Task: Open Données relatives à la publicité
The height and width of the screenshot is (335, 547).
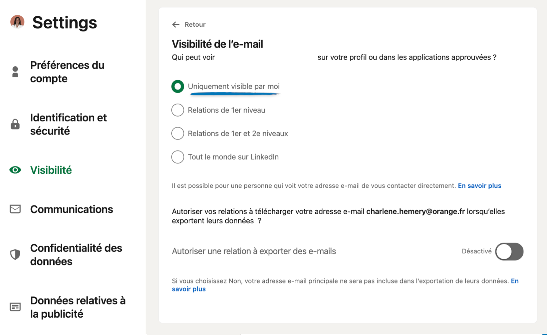Action: (78, 307)
